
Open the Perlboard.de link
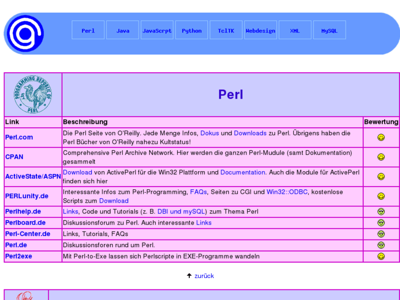point(25,222)
